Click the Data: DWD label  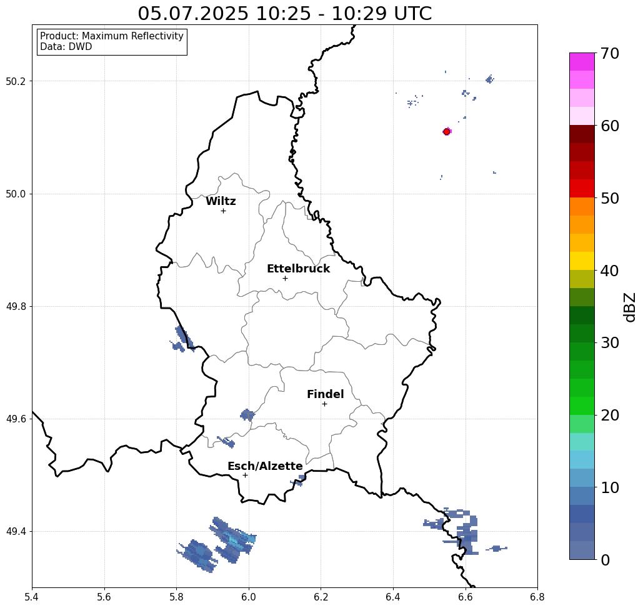tap(66, 47)
